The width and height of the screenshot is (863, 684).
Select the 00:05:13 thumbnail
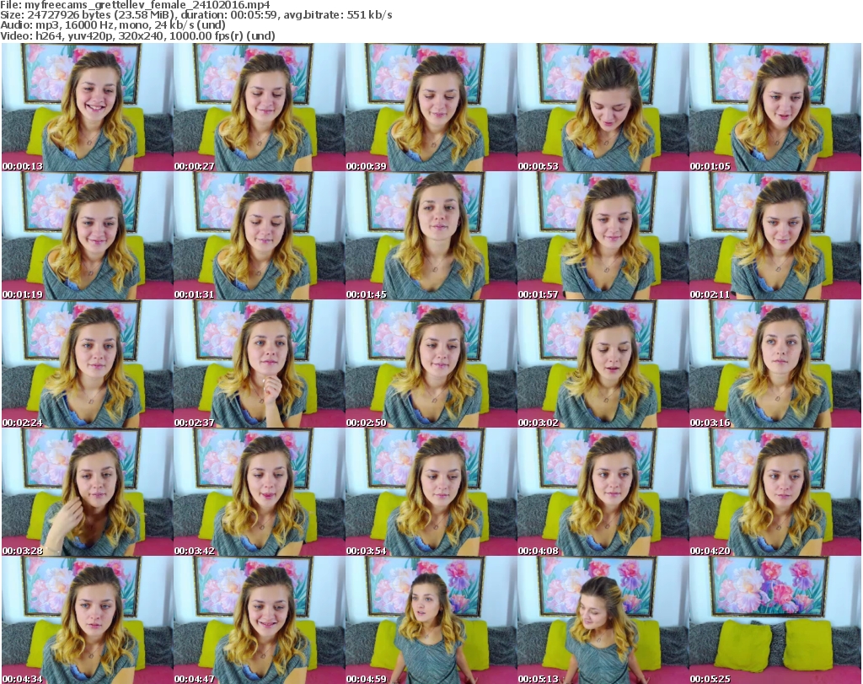pyautogui.click(x=602, y=620)
